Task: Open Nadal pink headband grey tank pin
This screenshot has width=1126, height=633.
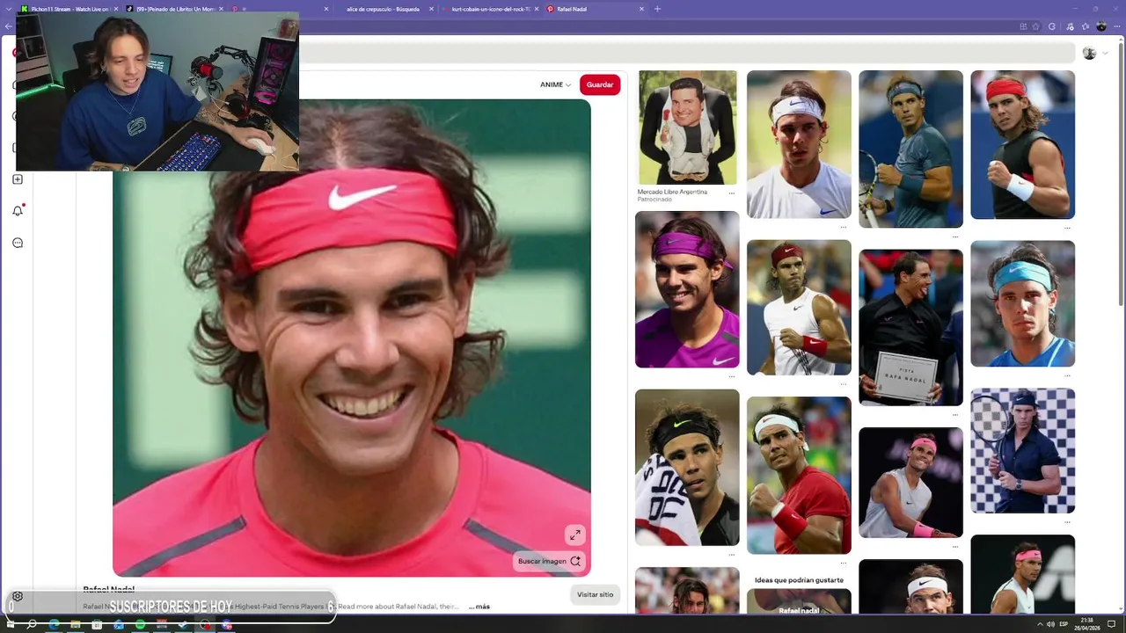Action: (x=910, y=483)
